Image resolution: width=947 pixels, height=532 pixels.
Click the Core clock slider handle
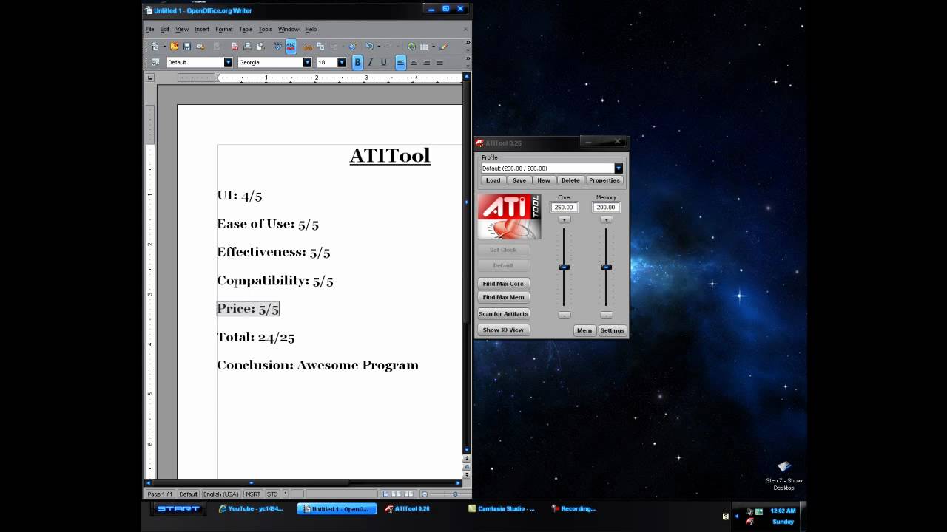564,267
